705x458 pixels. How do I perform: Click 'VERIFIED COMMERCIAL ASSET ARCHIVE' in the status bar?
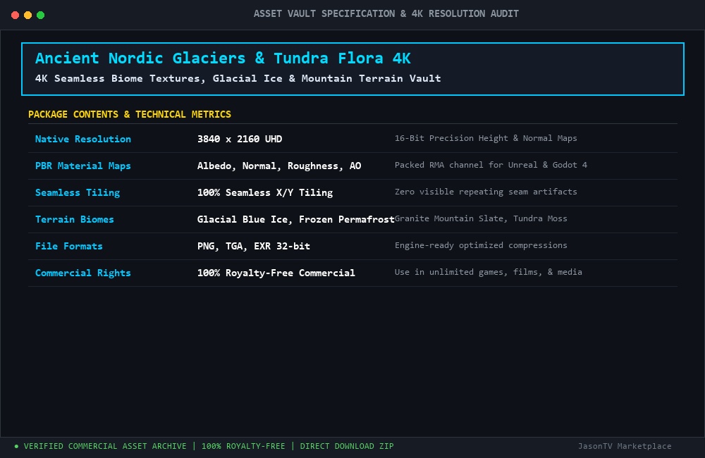click(x=105, y=446)
